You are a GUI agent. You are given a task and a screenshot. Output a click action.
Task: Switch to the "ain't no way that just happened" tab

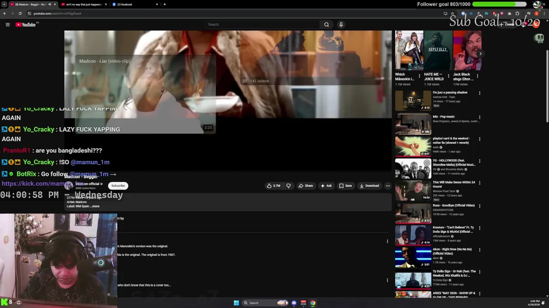click(84, 4)
